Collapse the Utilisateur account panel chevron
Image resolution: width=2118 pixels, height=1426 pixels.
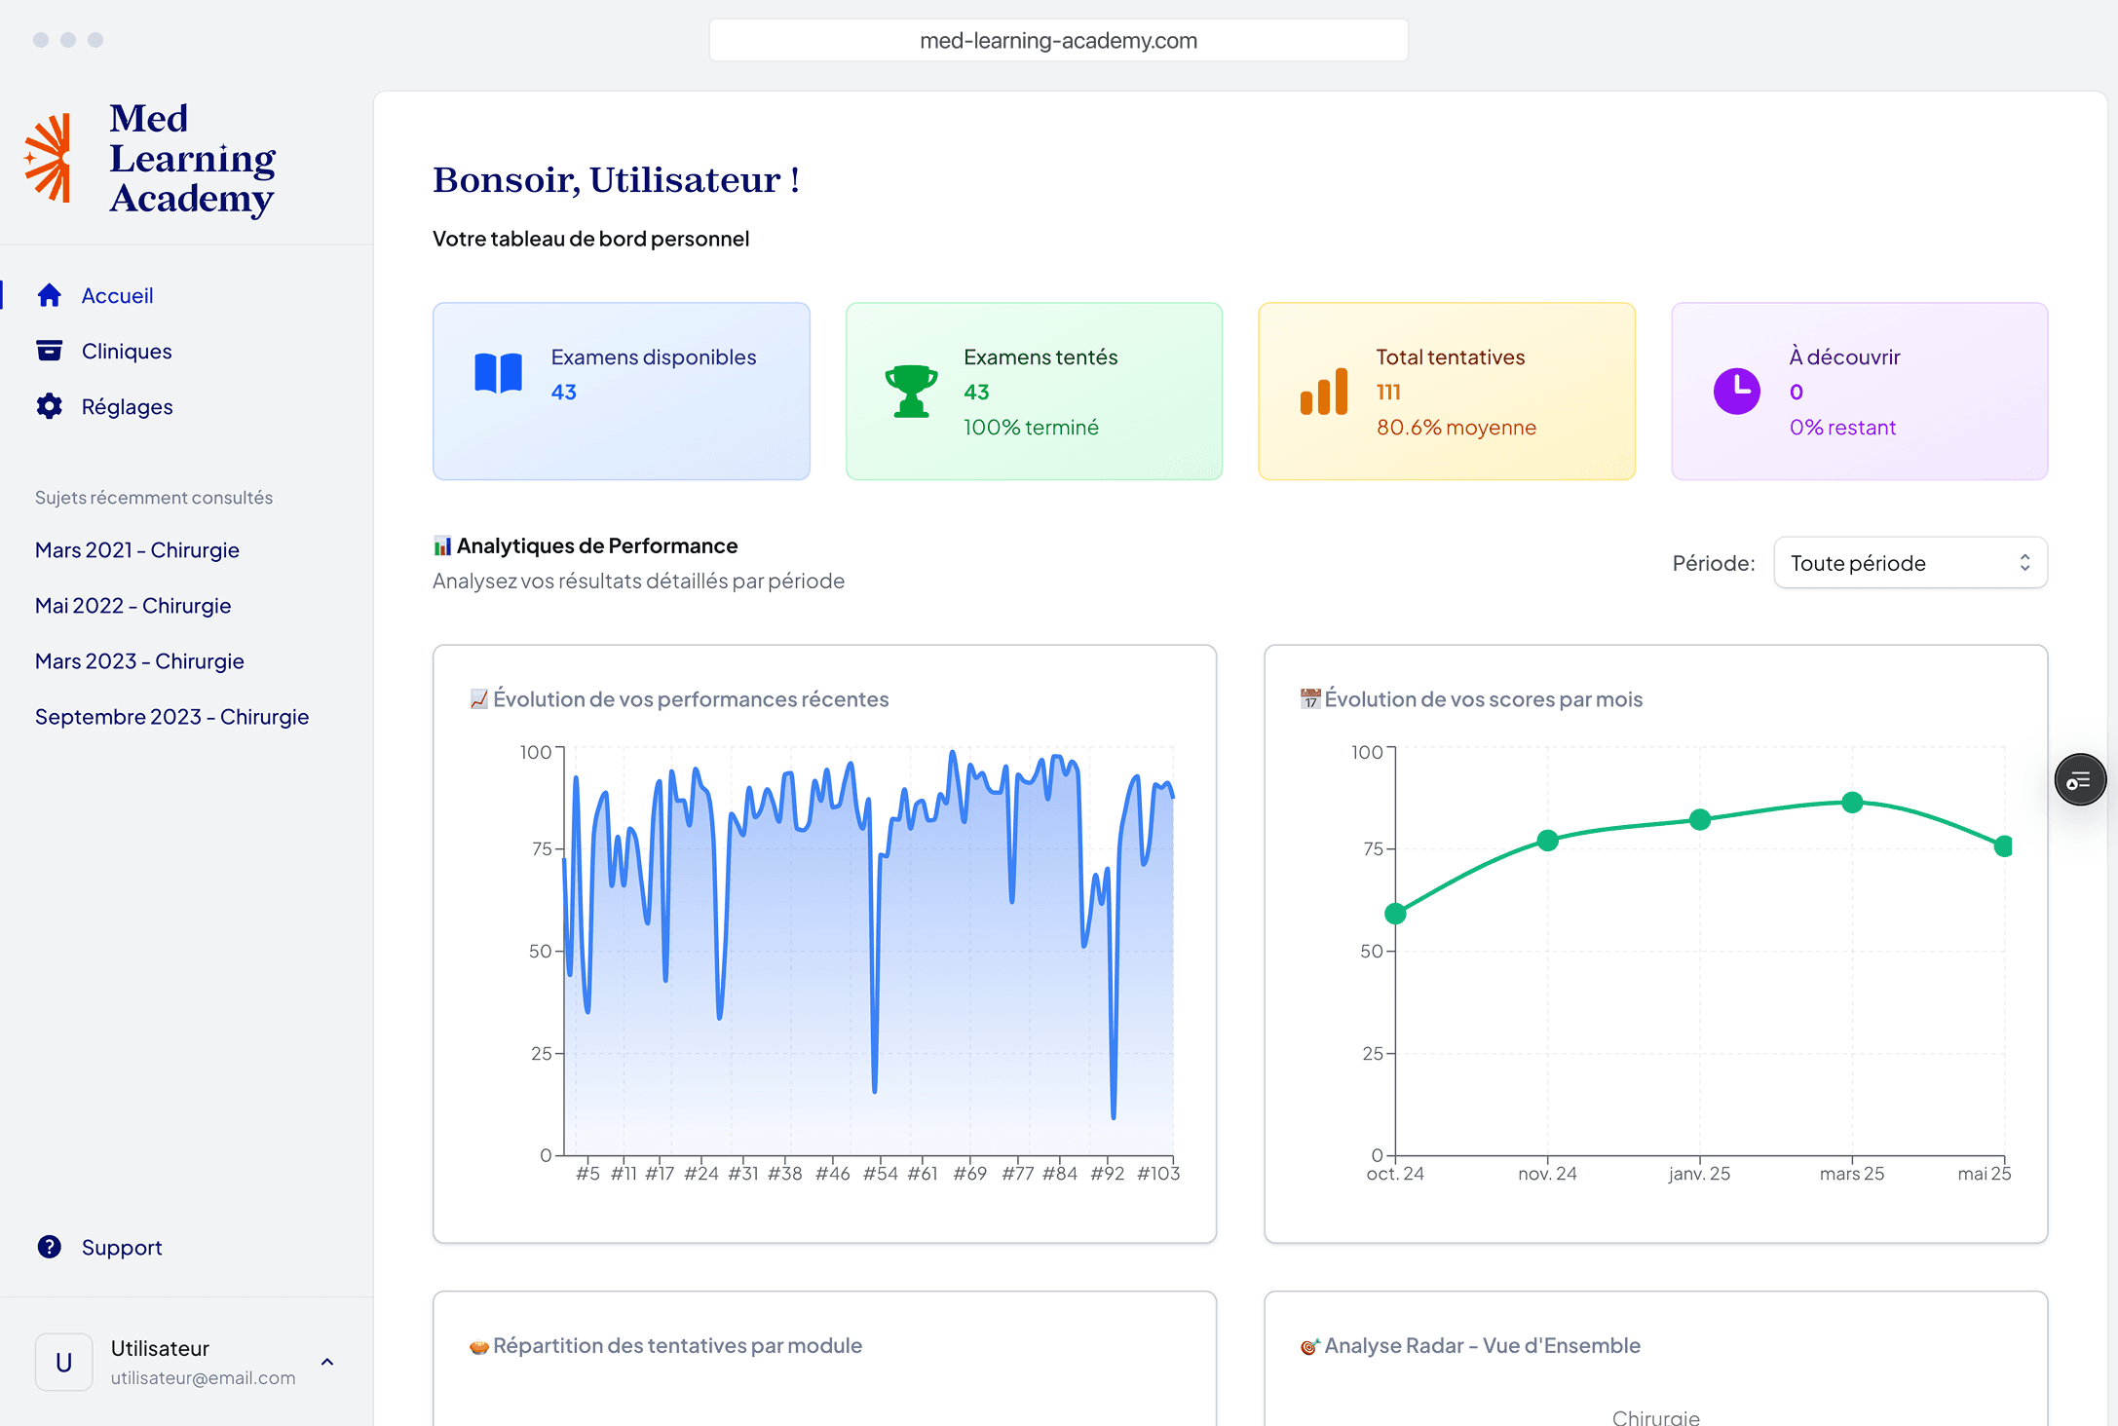[x=327, y=1362]
